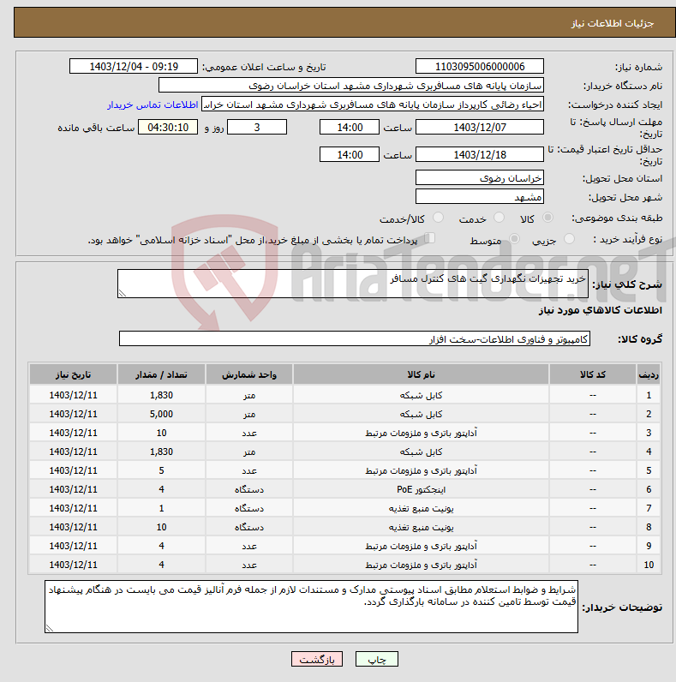The height and width of the screenshot is (682, 676).
Task: Click the تعداد / مقدار column header
Action: pyautogui.click(x=161, y=374)
